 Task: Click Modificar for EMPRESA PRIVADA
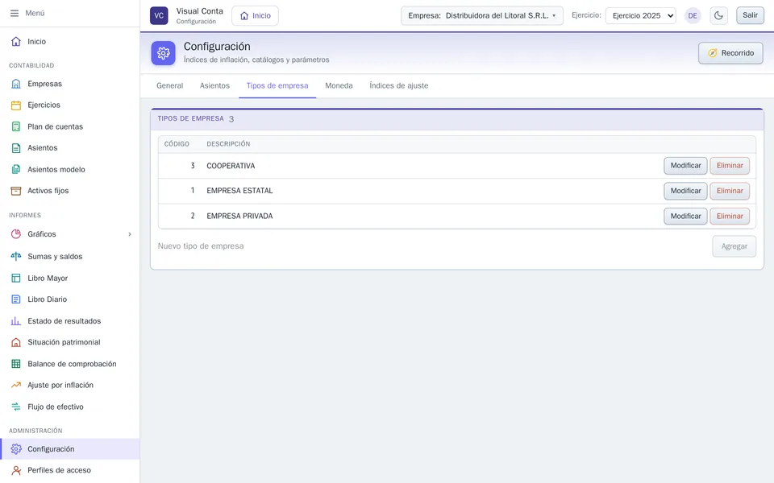click(685, 216)
